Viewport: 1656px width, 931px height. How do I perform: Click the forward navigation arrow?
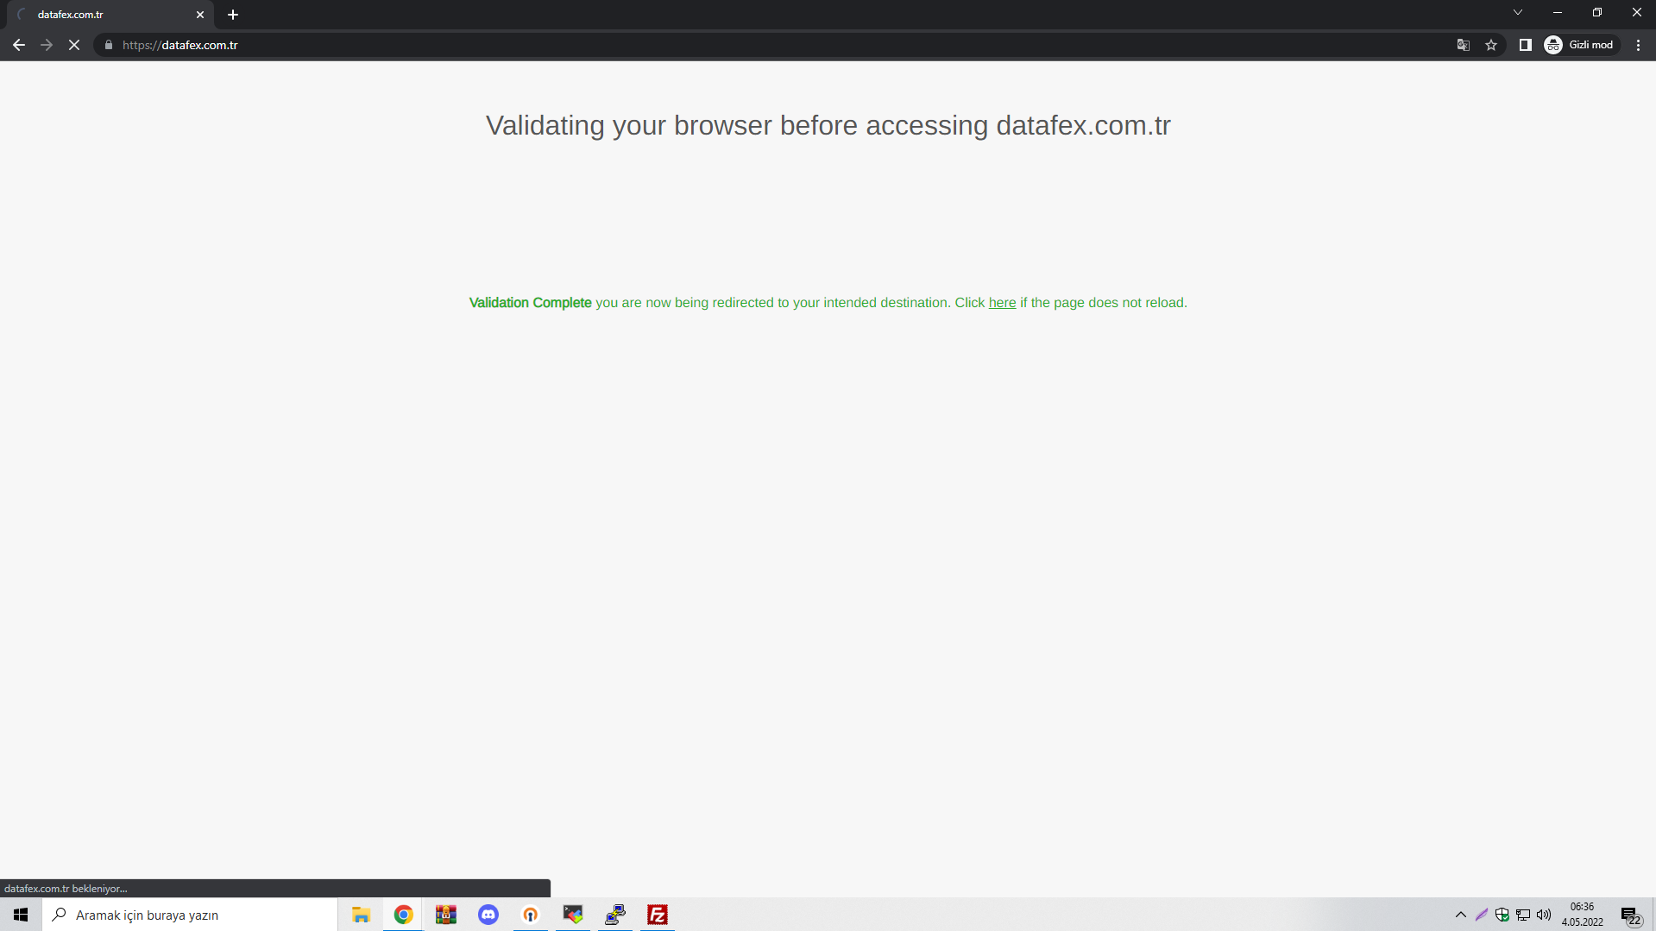pyautogui.click(x=47, y=45)
